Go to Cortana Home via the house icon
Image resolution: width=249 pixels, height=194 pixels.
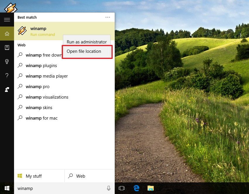click(7, 34)
